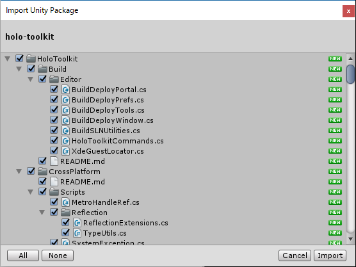Image resolution: width=356 pixels, height=267 pixels.
Task: Uncheck HoloToolkitCommands.cs checkbox
Action: [x=54, y=140]
